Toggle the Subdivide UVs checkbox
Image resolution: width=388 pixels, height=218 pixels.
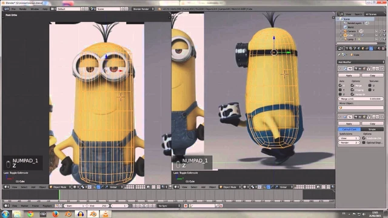(x=364, y=138)
